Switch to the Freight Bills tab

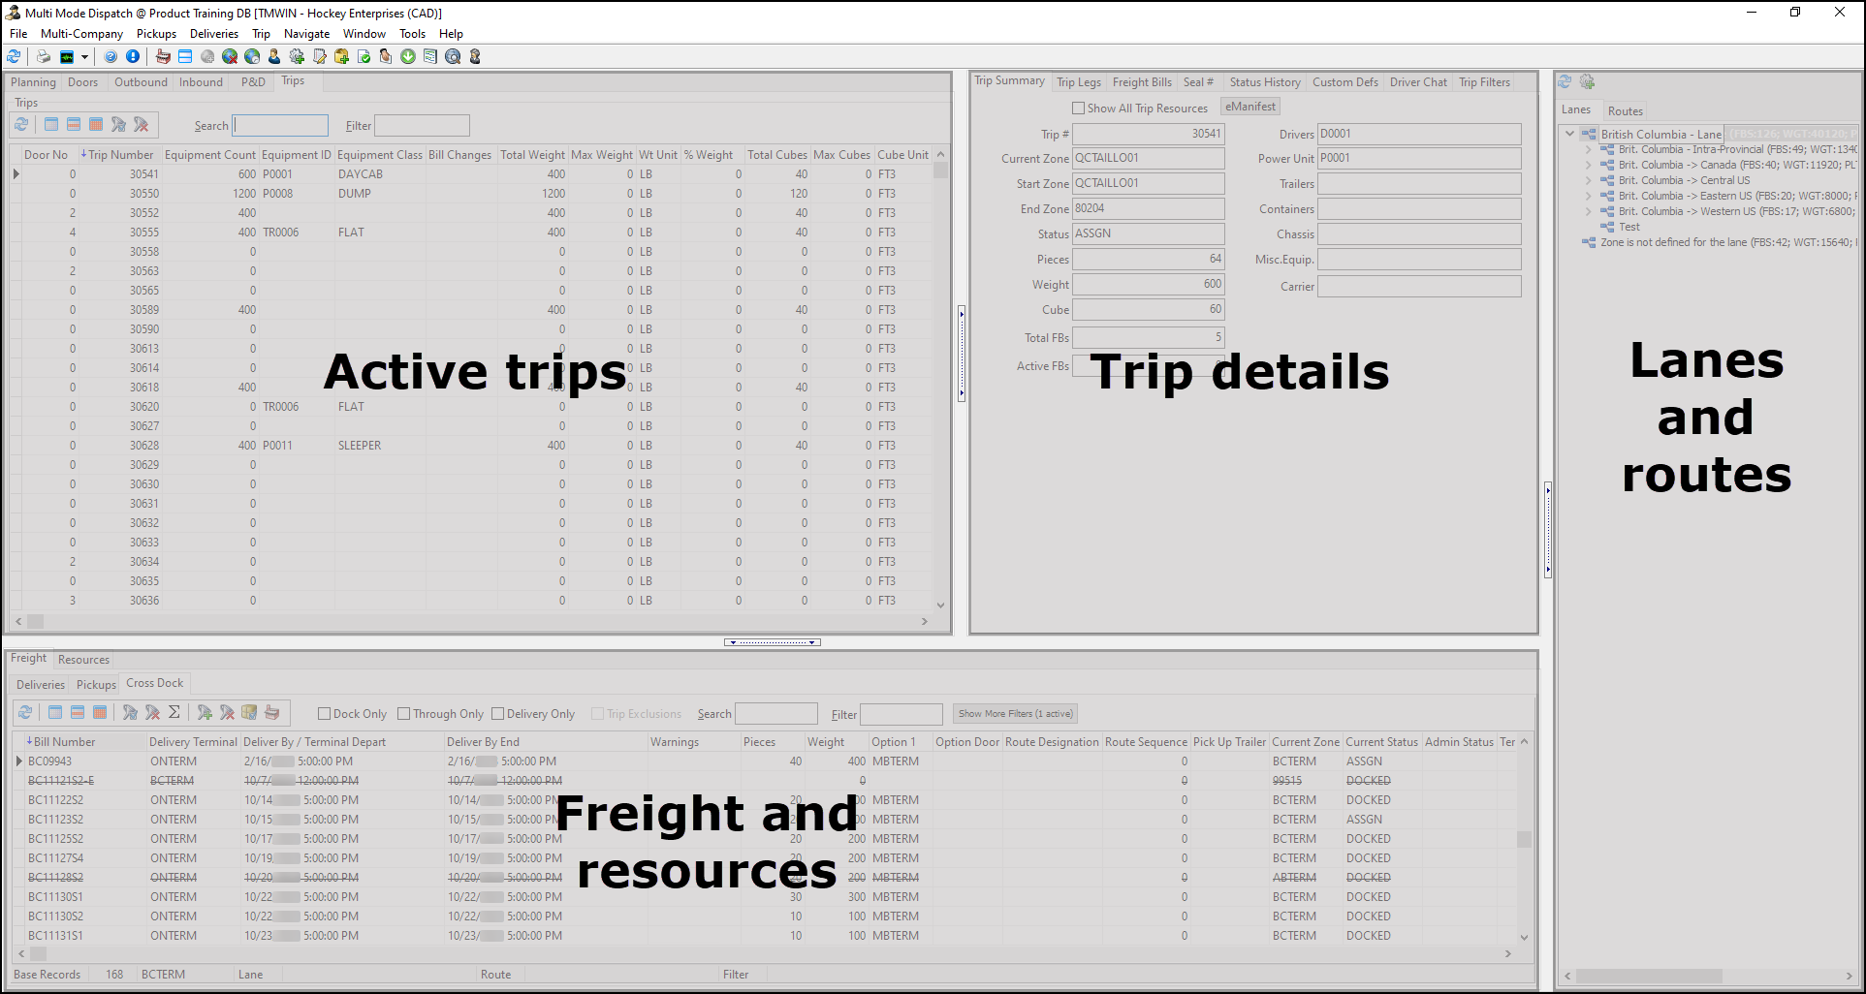pyautogui.click(x=1143, y=82)
